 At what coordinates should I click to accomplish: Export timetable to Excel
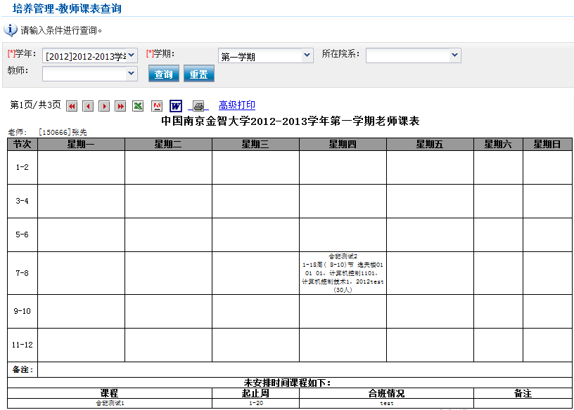(139, 106)
